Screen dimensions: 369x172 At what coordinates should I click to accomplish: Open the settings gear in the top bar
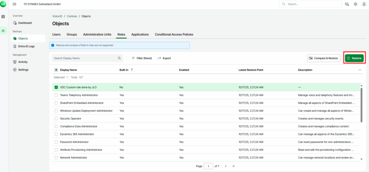[355, 4]
